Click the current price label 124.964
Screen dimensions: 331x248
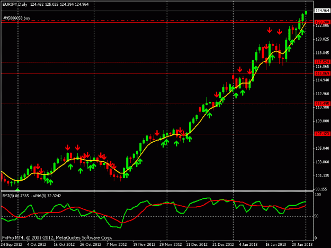pyautogui.click(x=322, y=11)
